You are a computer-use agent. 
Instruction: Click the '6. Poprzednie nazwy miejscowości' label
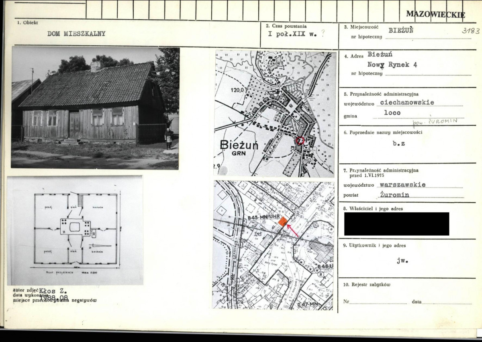coord(383,132)
